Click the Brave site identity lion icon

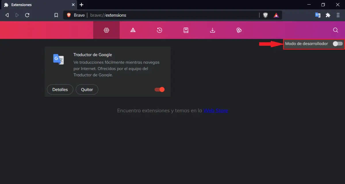coord(69,15)
